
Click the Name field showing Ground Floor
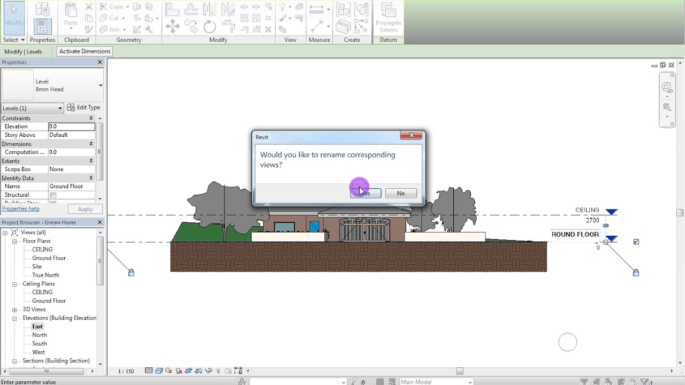click(x=72, y=187)
